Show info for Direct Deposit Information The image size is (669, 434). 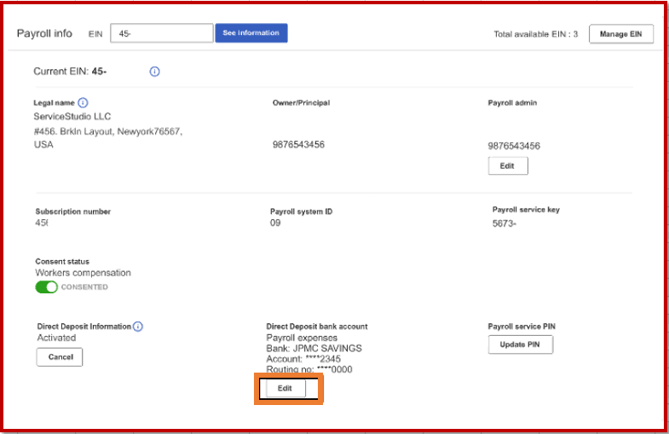click(138, 327)
